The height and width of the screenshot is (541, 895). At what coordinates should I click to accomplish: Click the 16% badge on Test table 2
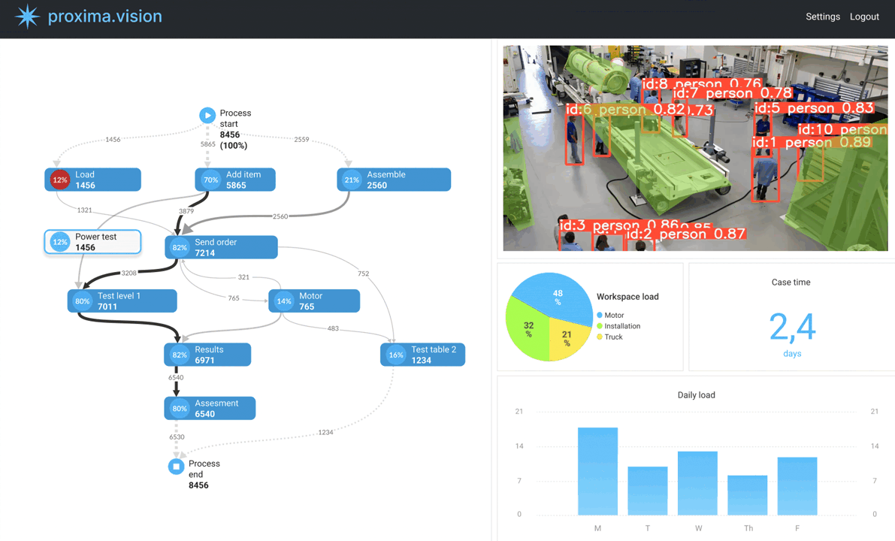395,354
